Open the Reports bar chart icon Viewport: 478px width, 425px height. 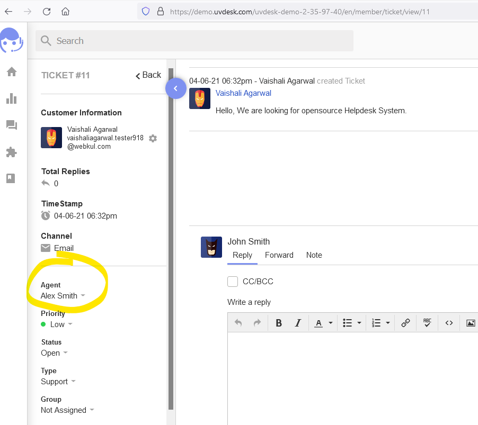click(x=12, y=98)
